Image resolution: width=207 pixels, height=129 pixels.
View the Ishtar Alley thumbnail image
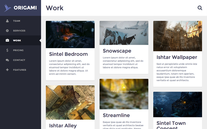tap(70, 103)
